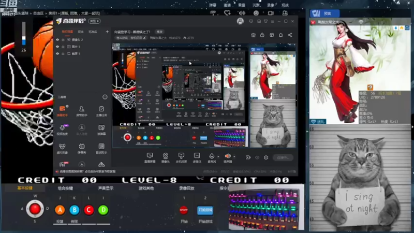Screen dimensions: 414x233
Task: Switch to the 组合按键 tab
Action: (65, 188)
